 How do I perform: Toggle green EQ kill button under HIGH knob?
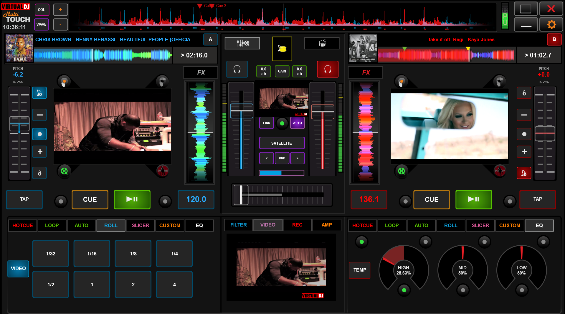404,290
